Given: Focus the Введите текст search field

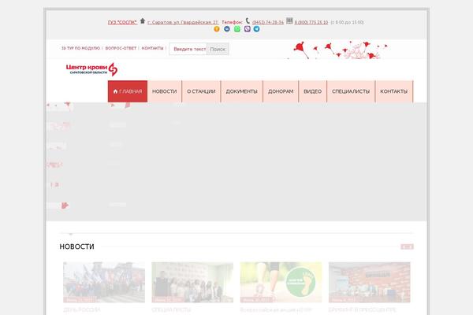Looking at the screenshot, I should [x=188, y=49].
